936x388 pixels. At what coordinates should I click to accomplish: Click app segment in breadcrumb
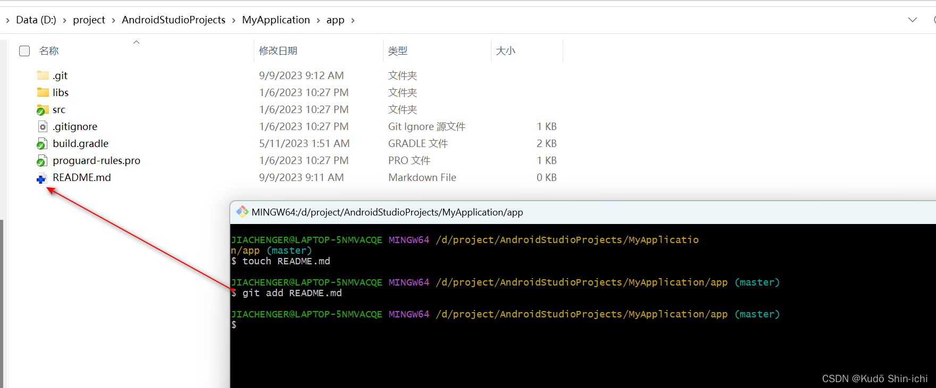pyautogui.click(x=335, y=20)
